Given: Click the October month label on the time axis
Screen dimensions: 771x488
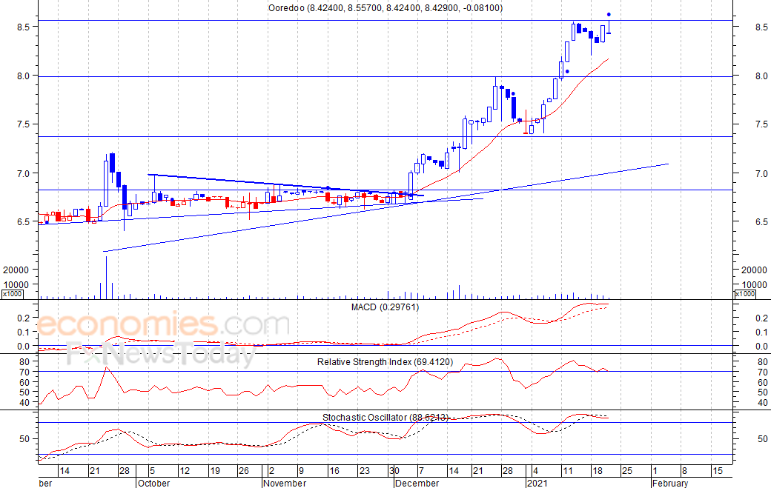Looking at the screenshot, I should point(154,483).
